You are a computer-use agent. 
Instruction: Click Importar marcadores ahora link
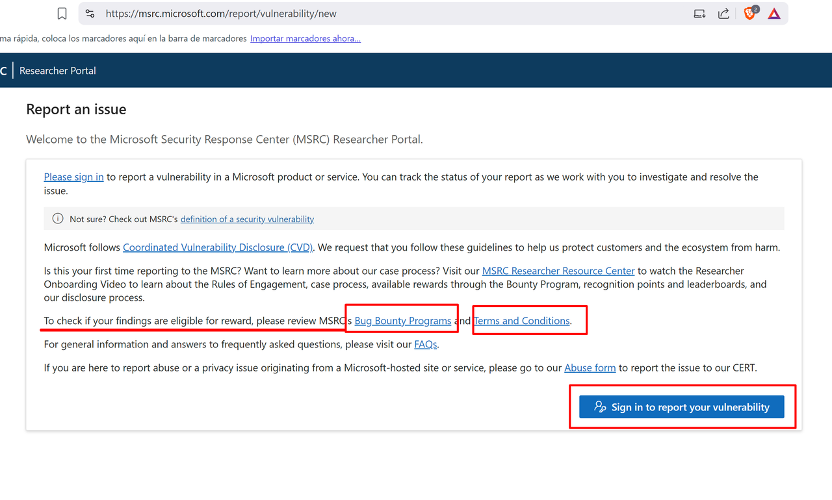305,38
